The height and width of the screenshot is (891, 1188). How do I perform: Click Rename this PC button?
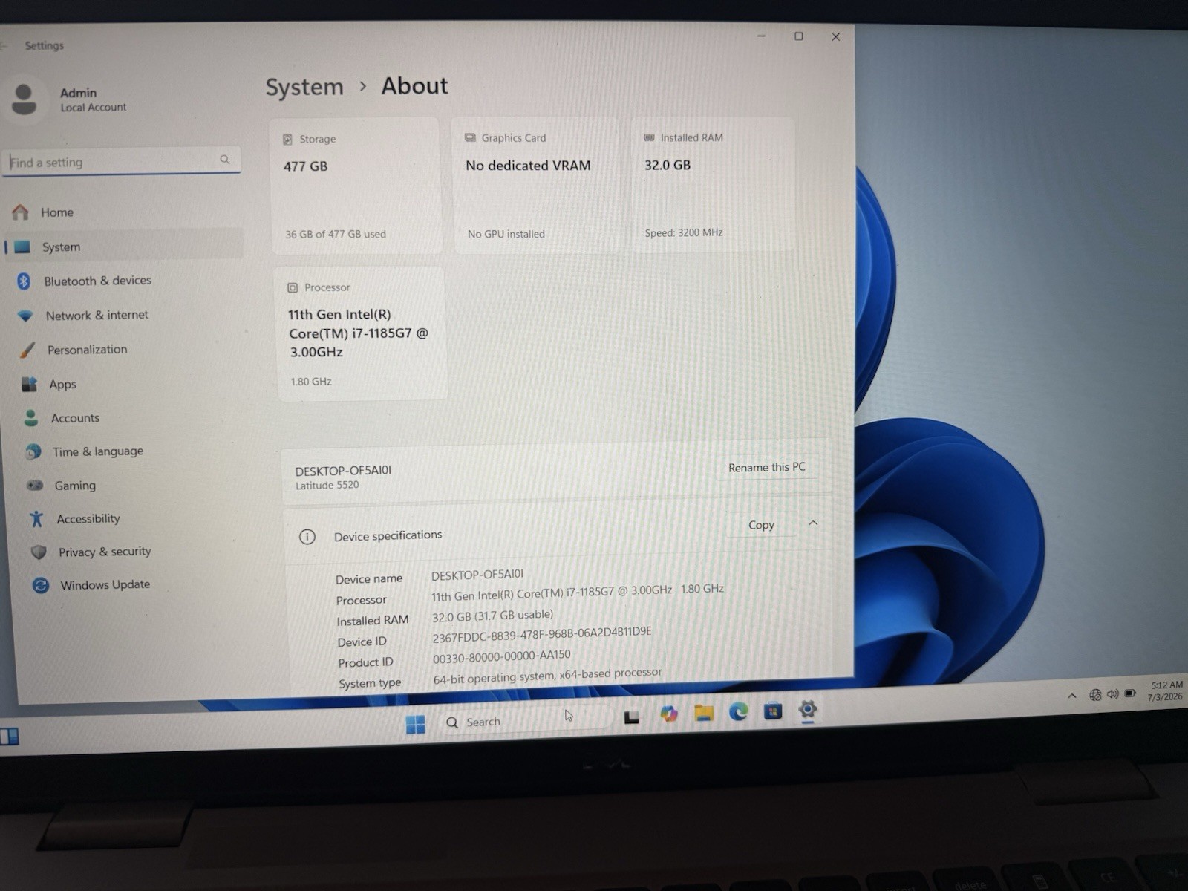pos(766,467)
